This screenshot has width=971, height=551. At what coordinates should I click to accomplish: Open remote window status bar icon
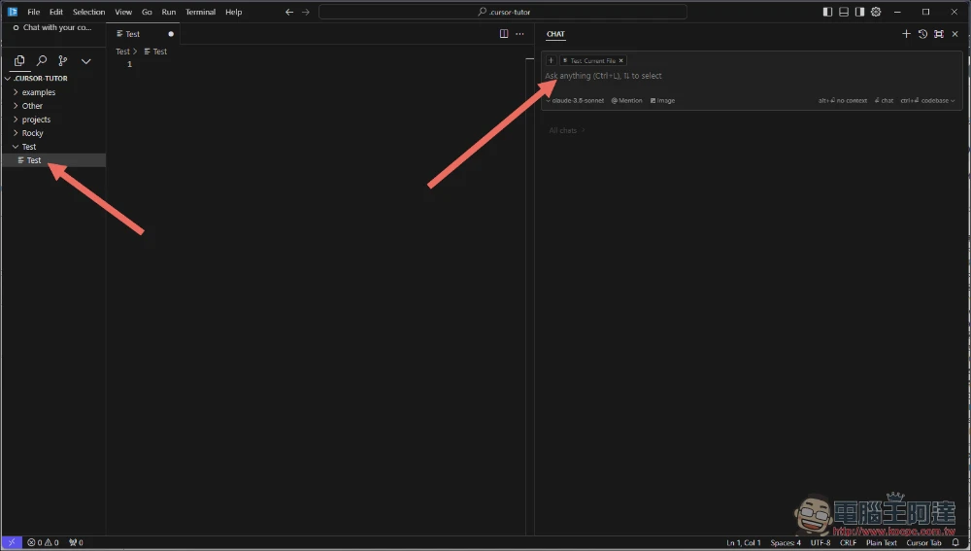pyautogui.click(x=11, y=542)
